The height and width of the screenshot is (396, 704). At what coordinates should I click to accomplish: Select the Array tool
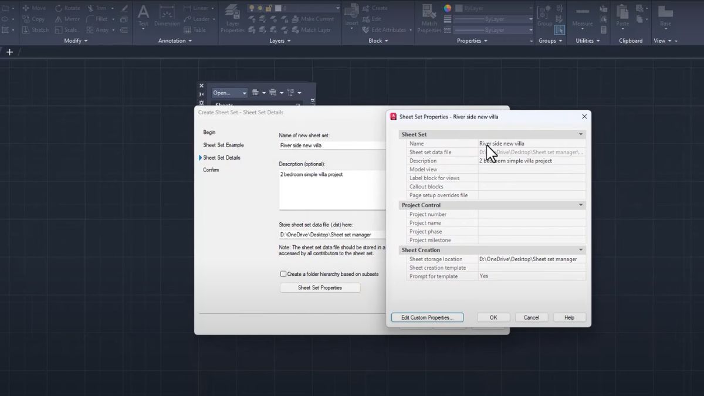click(97, 30)
